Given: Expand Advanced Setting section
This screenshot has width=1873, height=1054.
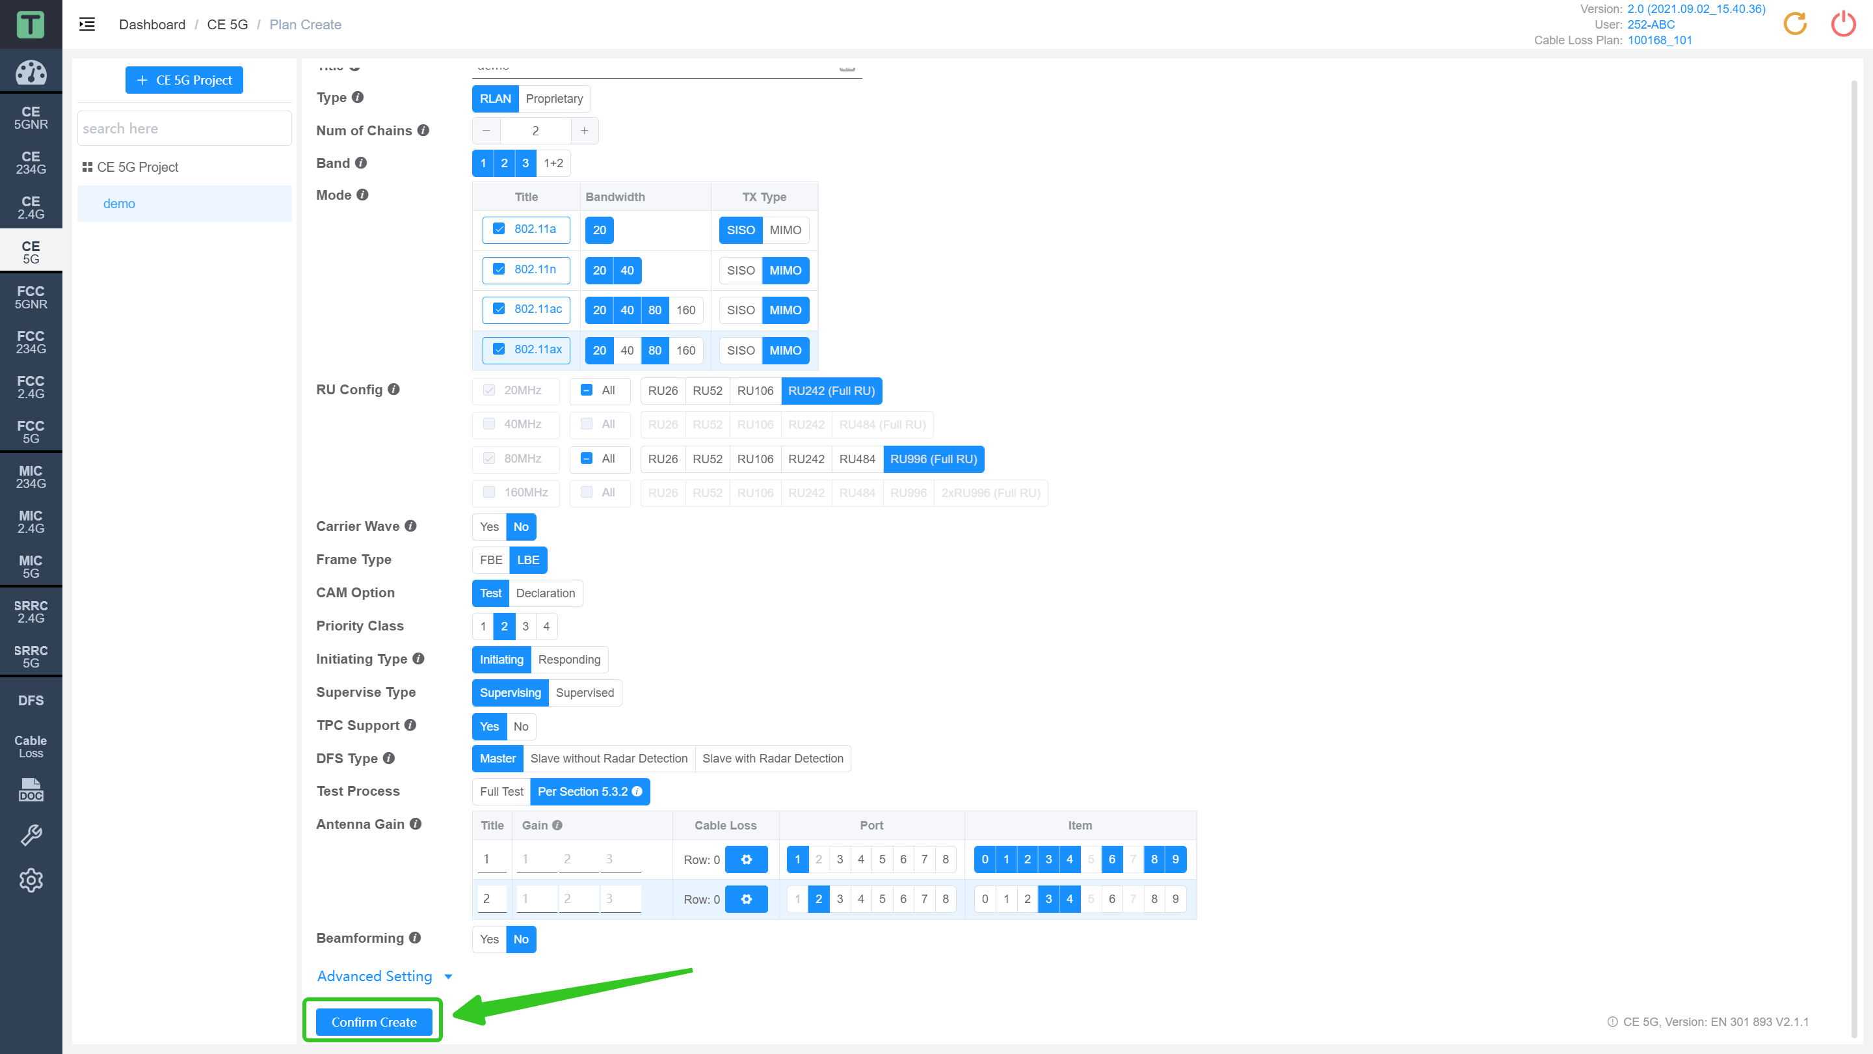Looking at the screenshot, I should pos(380,975).
